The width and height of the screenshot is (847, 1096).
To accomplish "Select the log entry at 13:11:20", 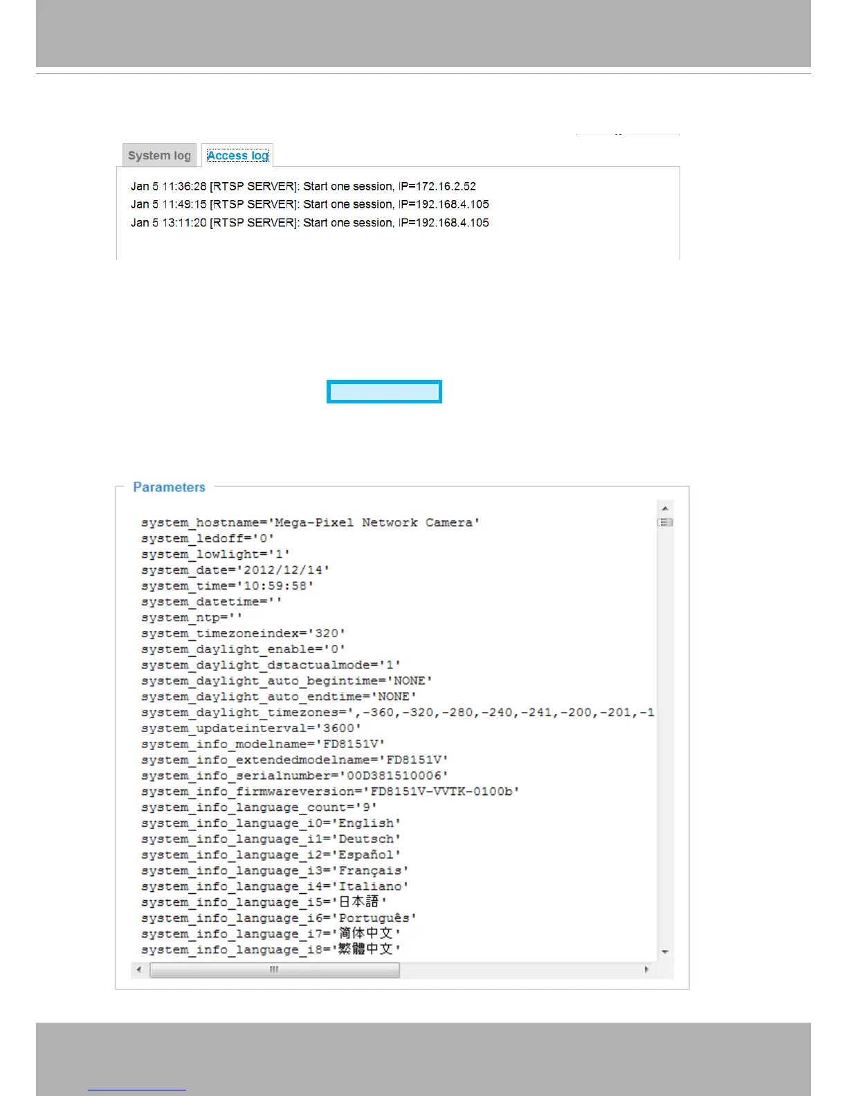I will (x=309, y=223).
